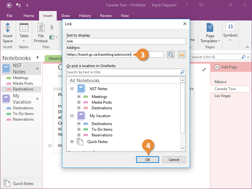
Task: Cancel the Link dialog
Action: tap(174, 160)
